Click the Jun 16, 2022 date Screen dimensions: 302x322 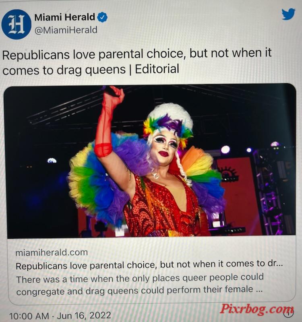pos(84,315)
